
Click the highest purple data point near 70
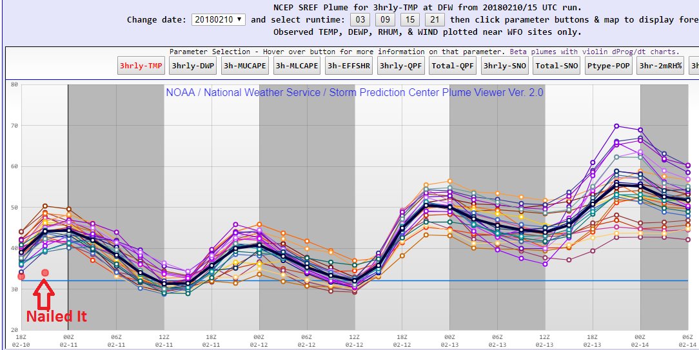coord(616,126)
